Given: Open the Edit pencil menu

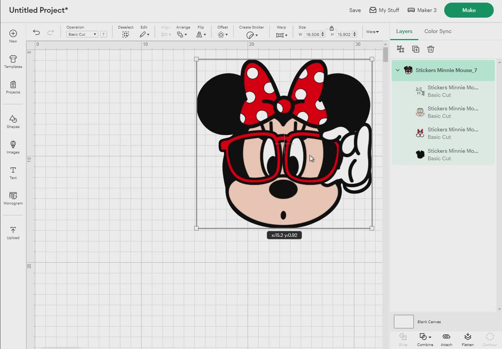Looking at the screenshot, I should point(144,35).
